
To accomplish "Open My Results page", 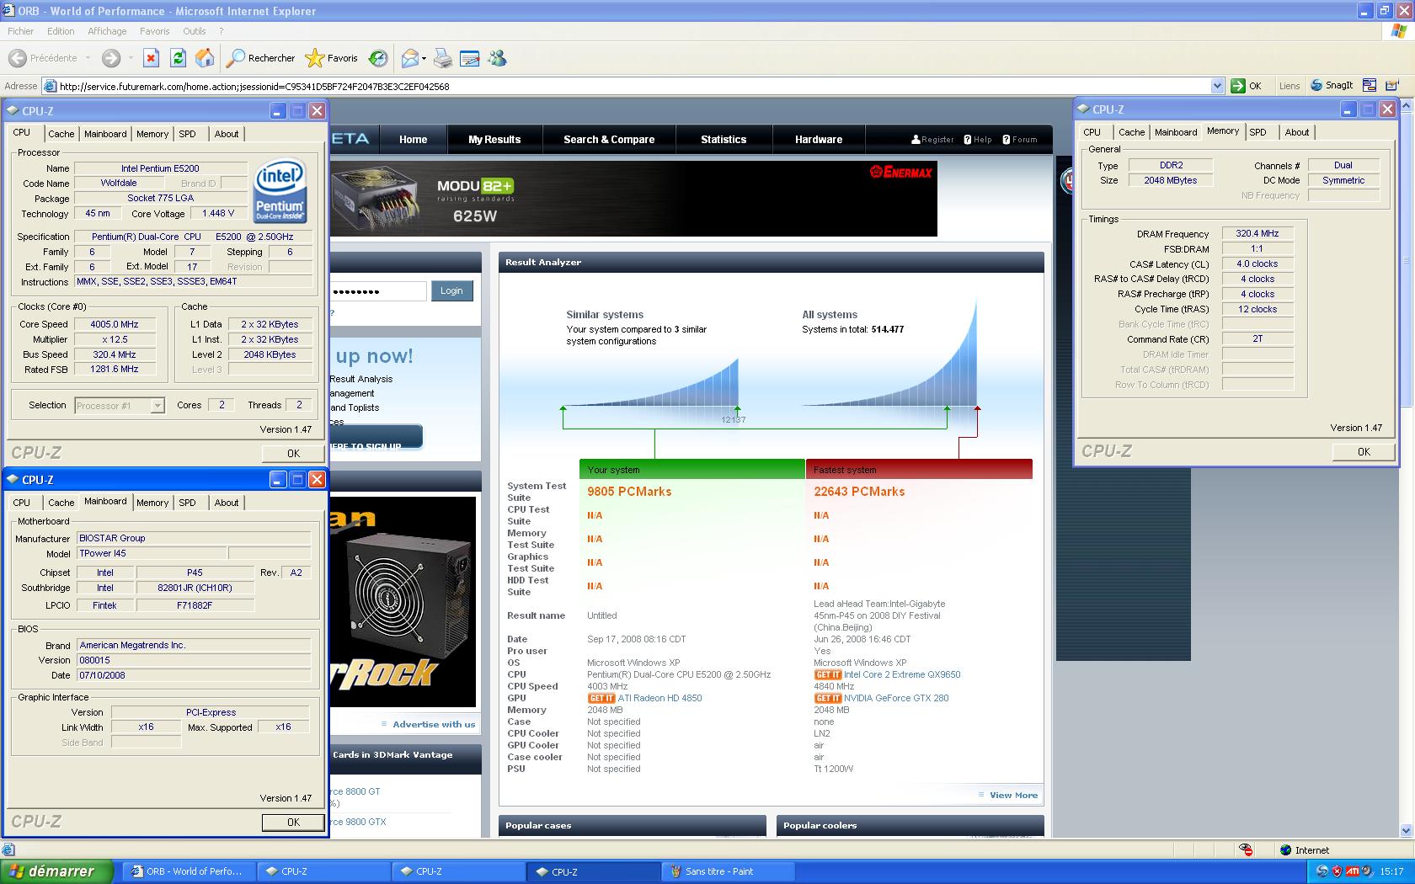I will click(x=494, y=140).
